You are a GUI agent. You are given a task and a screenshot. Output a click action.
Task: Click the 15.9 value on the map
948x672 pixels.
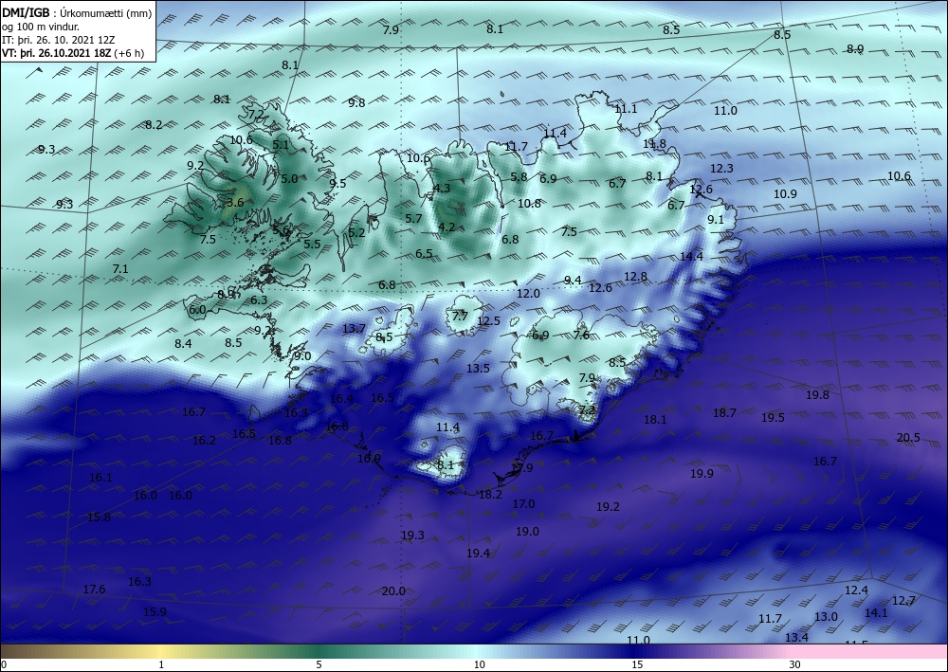[x=155, y=612]
